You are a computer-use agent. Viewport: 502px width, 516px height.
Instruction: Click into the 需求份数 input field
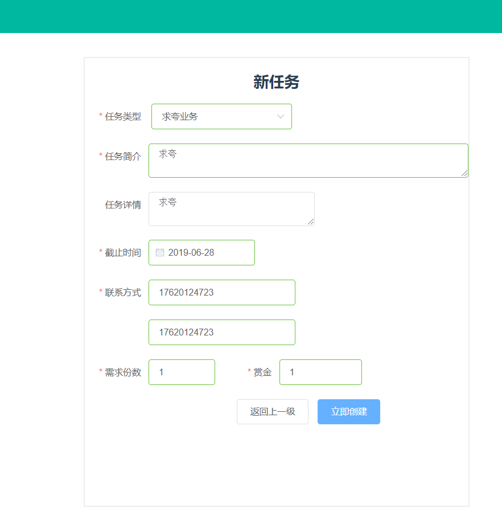coord(182,372)
